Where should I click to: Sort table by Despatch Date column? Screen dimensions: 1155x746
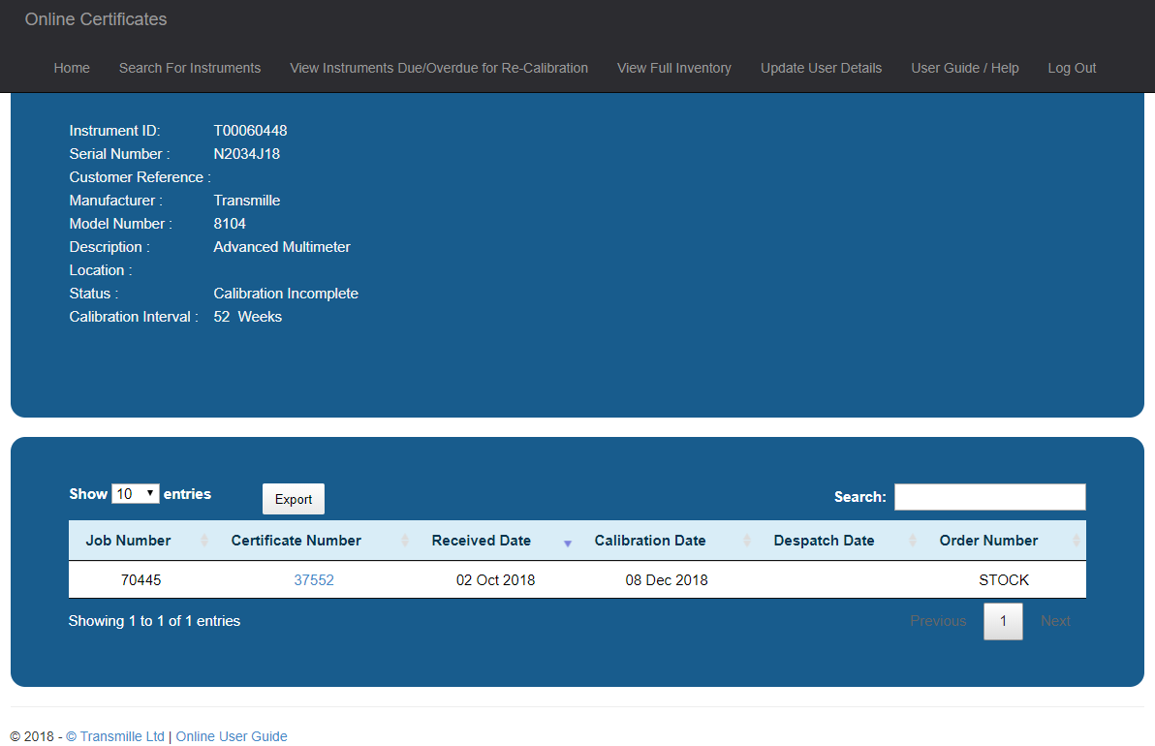point(839,541)
